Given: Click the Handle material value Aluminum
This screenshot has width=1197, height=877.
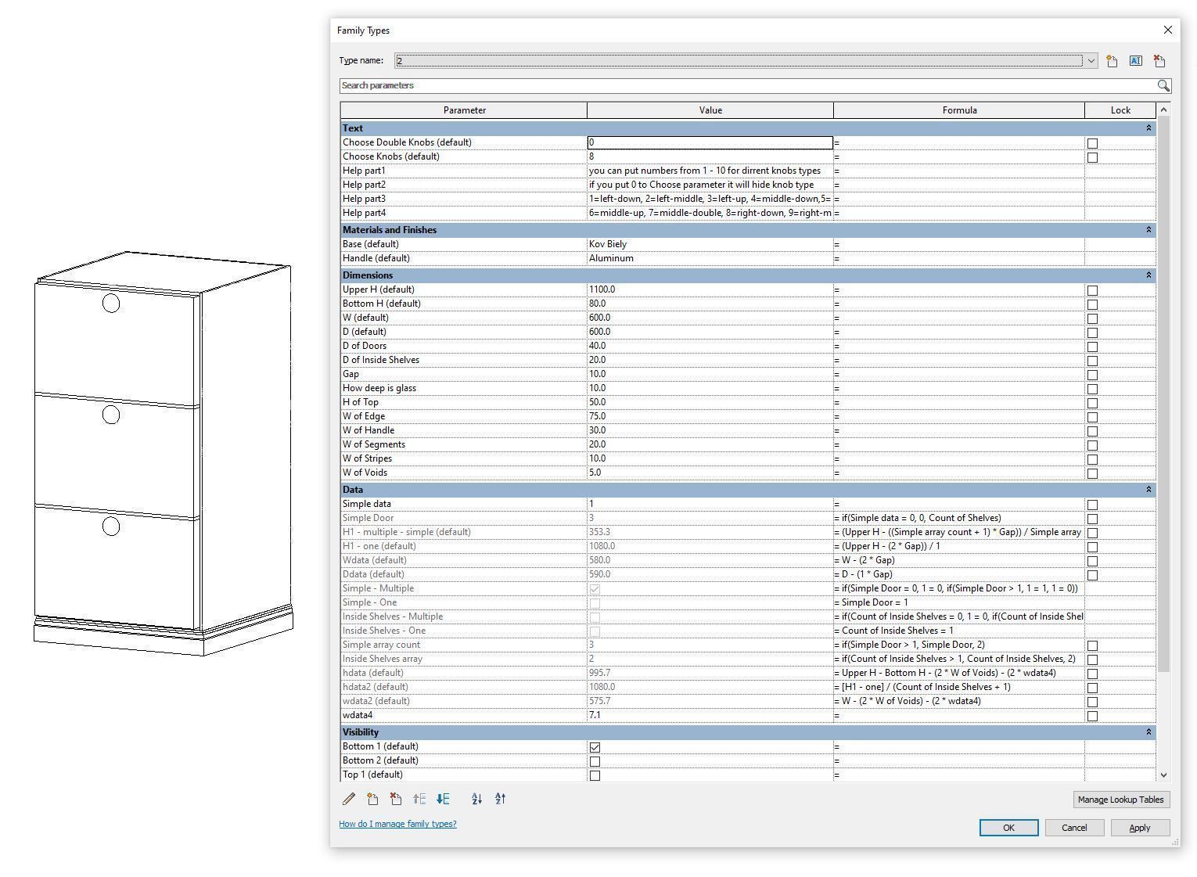Looking at the screenshot, I should pos(710,258).
